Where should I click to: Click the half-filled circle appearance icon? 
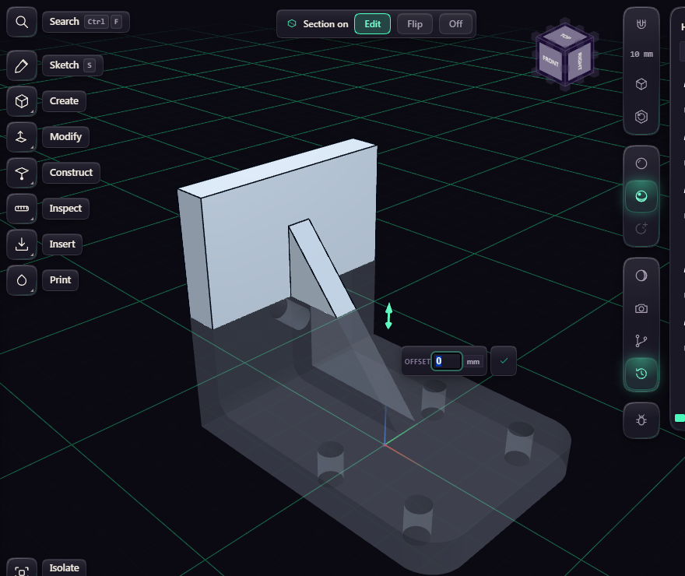pyautogui.click(x=641, y=276)
